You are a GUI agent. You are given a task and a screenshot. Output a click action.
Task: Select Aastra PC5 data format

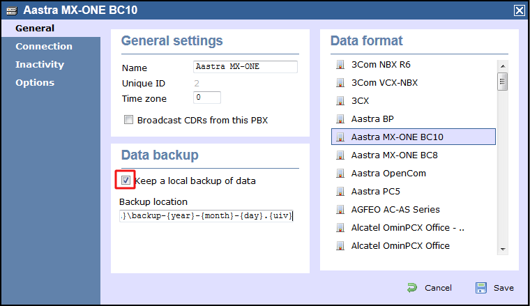click(375, 192)
